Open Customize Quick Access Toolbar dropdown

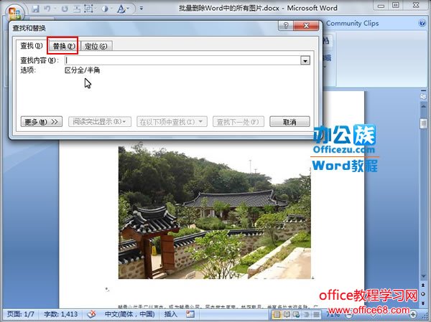click(142, 8)
